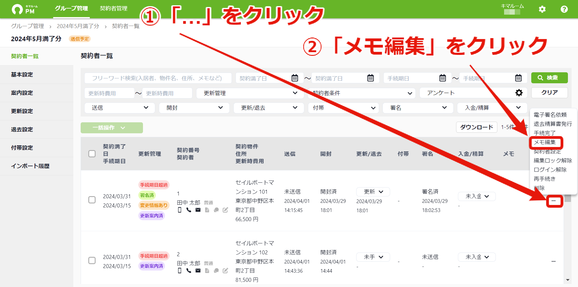Expand the 開封 filter dropdown

[x=194, y=108]
